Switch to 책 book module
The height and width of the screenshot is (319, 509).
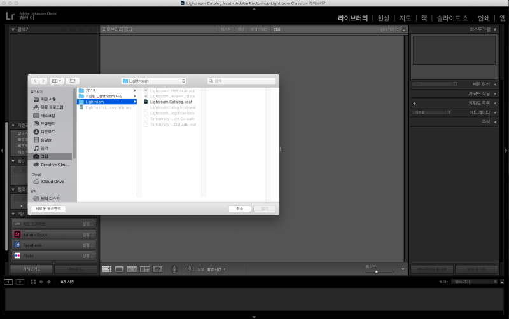point(424,18)
